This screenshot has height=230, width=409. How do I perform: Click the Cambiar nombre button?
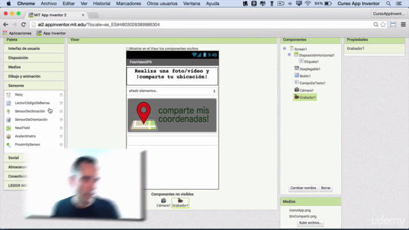[x=303, y=188]
